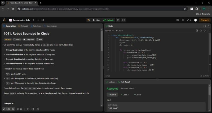Open Chrome three-dot menu
The image size is (212, 113).
(209, 9)
